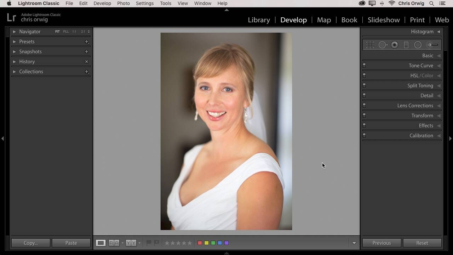Open the Notification Center list icon
453x255 pixels.
[442, 3]
